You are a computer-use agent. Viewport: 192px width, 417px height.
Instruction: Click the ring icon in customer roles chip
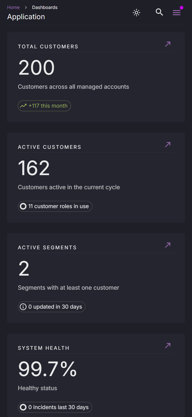23,206
